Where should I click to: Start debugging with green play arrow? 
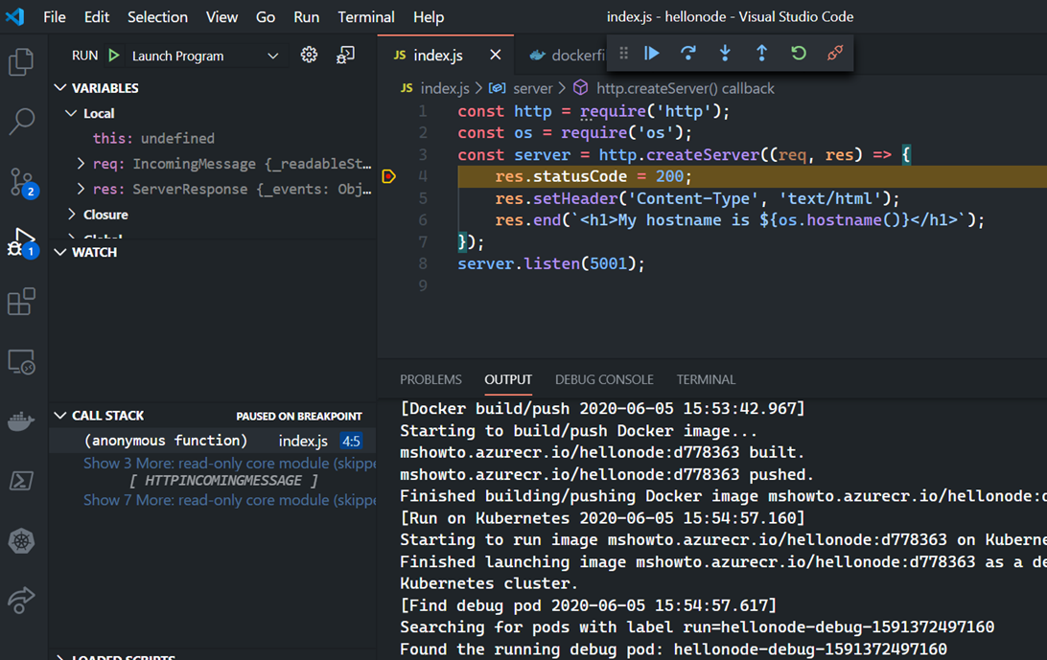(114, 56)
